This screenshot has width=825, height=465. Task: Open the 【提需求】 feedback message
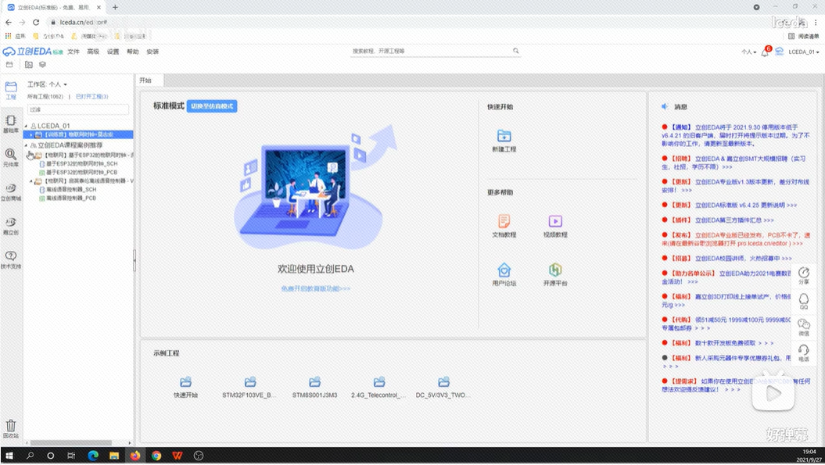pyautogui.click(x=736, y=385)
